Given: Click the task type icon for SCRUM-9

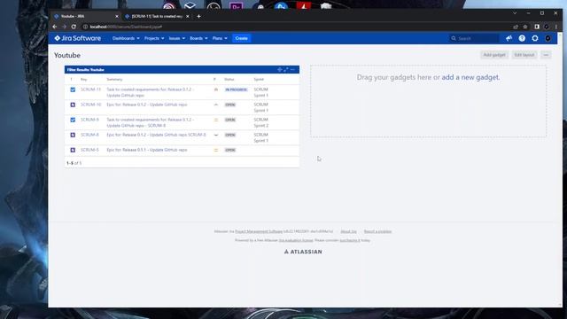Looking at the screenshot, I should pos(73,120).
